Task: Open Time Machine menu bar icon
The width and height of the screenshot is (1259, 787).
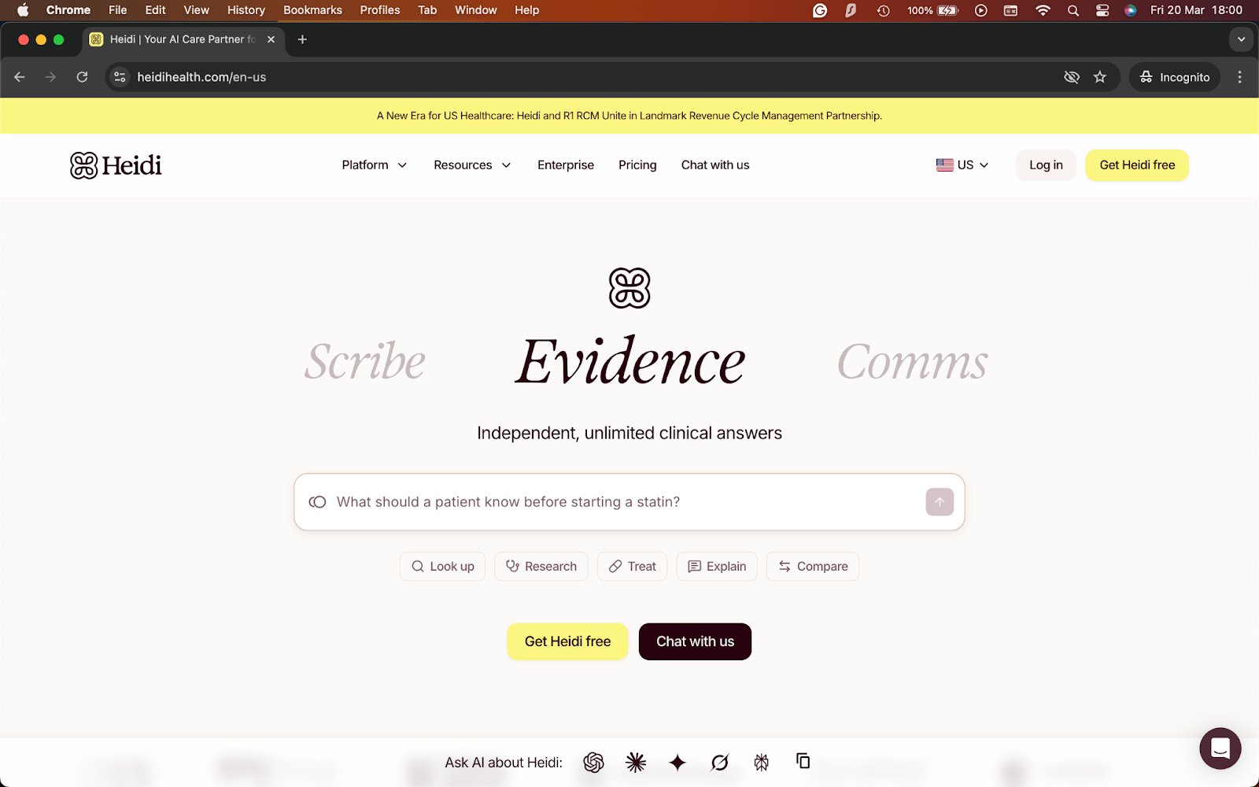Action: tap(884, 10)
